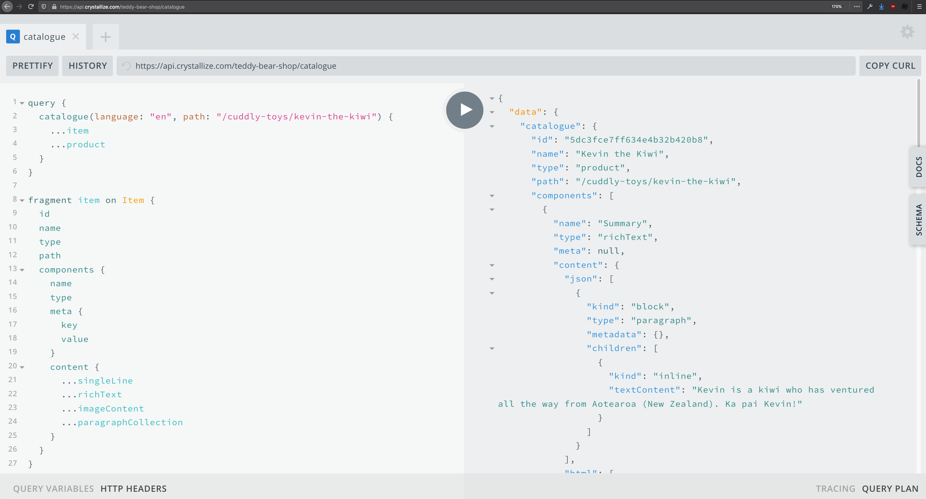
Task: Click the 170% zoom level indicator
Action: coord(836,7)
